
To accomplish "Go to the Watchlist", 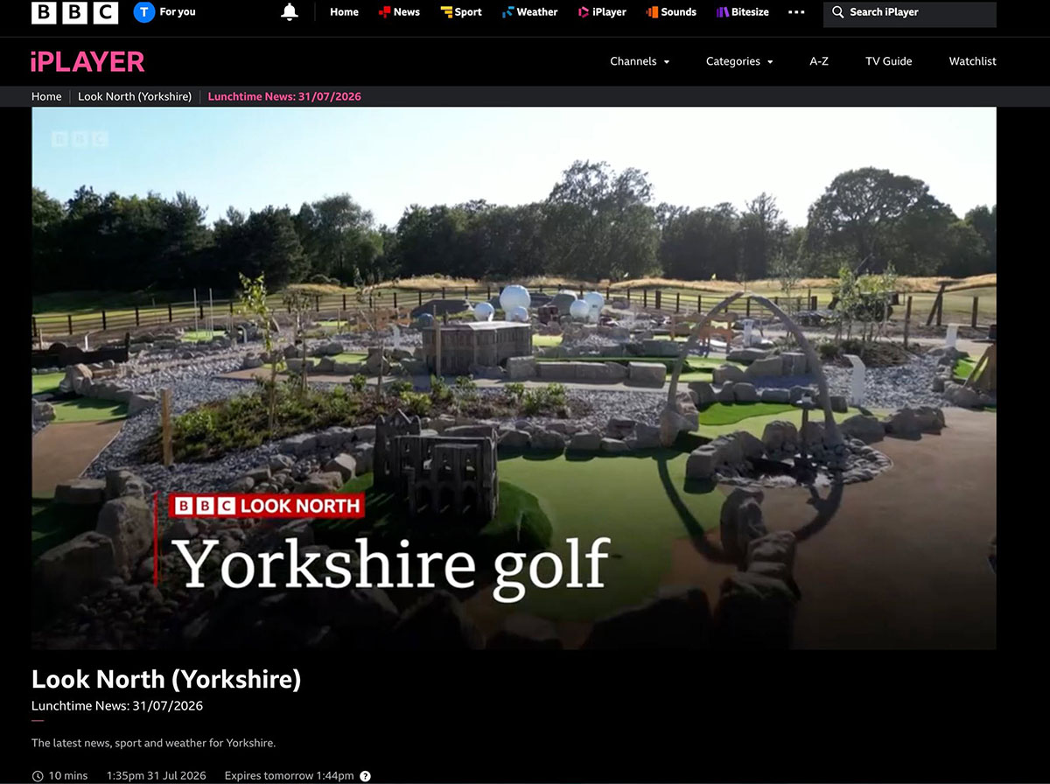I will coord(972,61).
